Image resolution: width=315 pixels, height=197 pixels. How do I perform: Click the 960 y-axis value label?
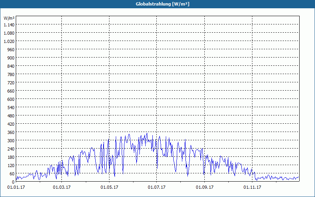pos(11,50)
